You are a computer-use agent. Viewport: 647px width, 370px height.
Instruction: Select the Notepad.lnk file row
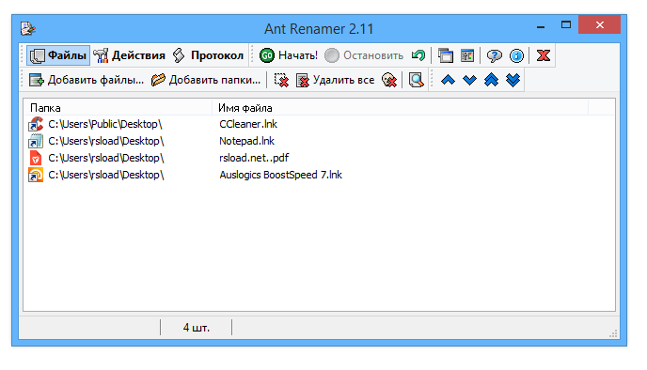(x=319, y=141)
